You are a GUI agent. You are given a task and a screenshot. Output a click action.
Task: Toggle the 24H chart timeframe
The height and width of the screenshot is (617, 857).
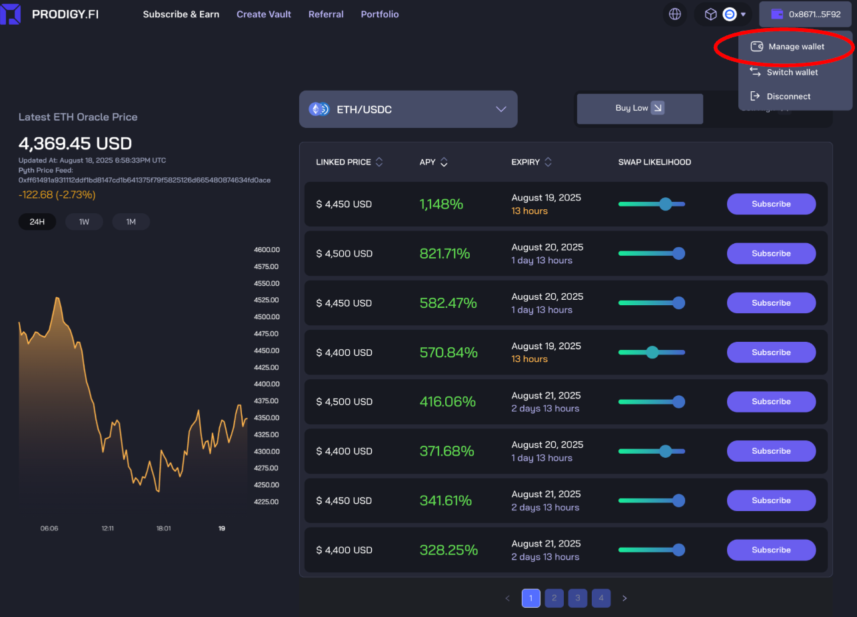point(37,221)
